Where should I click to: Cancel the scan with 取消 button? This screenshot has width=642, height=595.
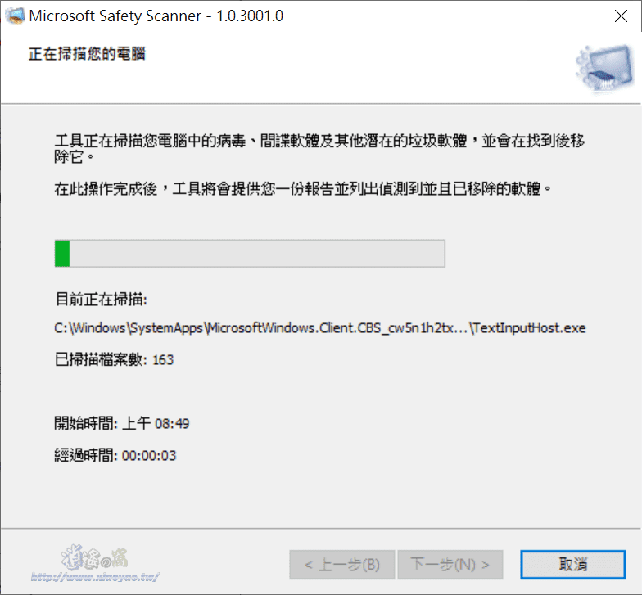point(573,565)
